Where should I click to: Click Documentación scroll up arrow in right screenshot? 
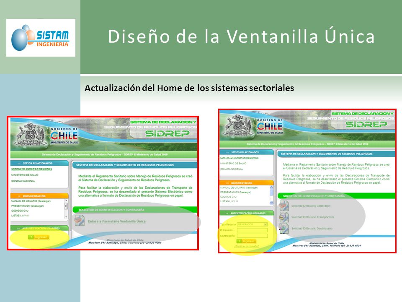271,187
